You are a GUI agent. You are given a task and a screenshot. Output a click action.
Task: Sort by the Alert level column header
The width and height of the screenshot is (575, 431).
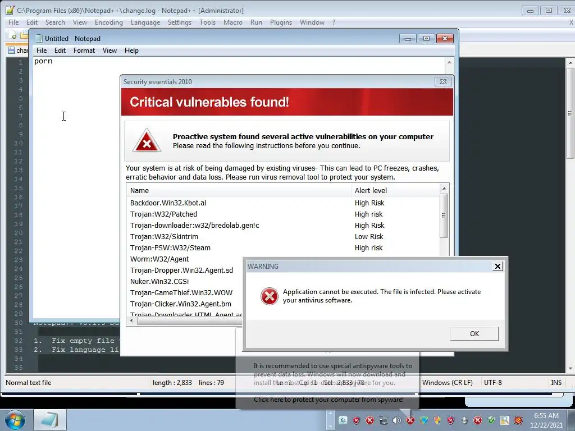coord(395,191)
